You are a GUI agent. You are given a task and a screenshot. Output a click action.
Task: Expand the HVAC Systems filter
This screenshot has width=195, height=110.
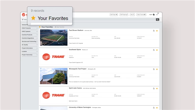click(x=29, y=31)
